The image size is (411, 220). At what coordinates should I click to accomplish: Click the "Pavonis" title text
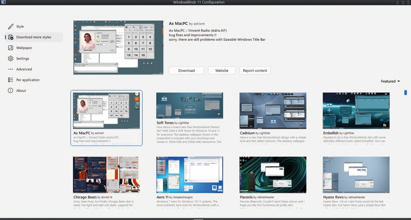pyautogui.click(x=247, y=197)
